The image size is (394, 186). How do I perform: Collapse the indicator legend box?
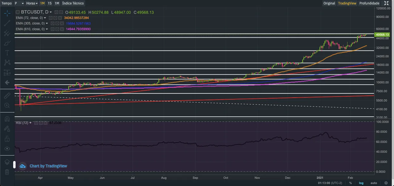(18, 12)
